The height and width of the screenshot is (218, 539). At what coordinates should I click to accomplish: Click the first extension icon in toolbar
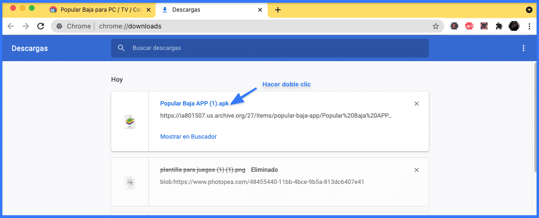click(454, 26)
